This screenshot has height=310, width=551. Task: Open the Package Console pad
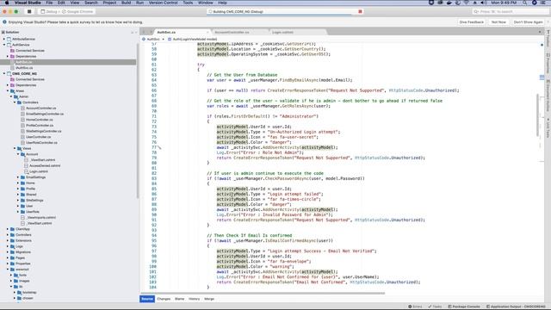(464, 307)
